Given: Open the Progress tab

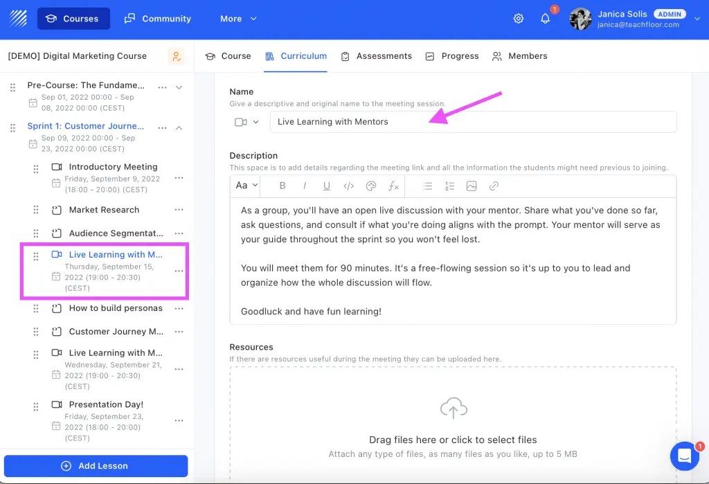Looking at the screenshot, I should pos(451,56).
